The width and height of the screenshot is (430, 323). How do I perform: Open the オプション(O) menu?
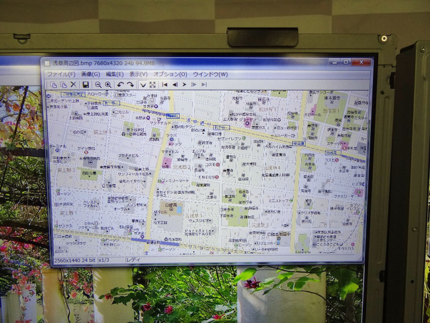[170, 75]
